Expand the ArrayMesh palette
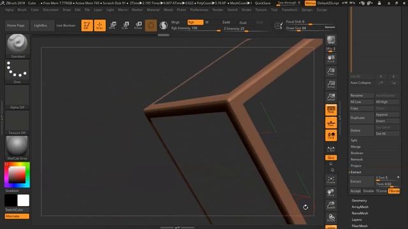This screenshot has width=408, height=229. [360, 207]
